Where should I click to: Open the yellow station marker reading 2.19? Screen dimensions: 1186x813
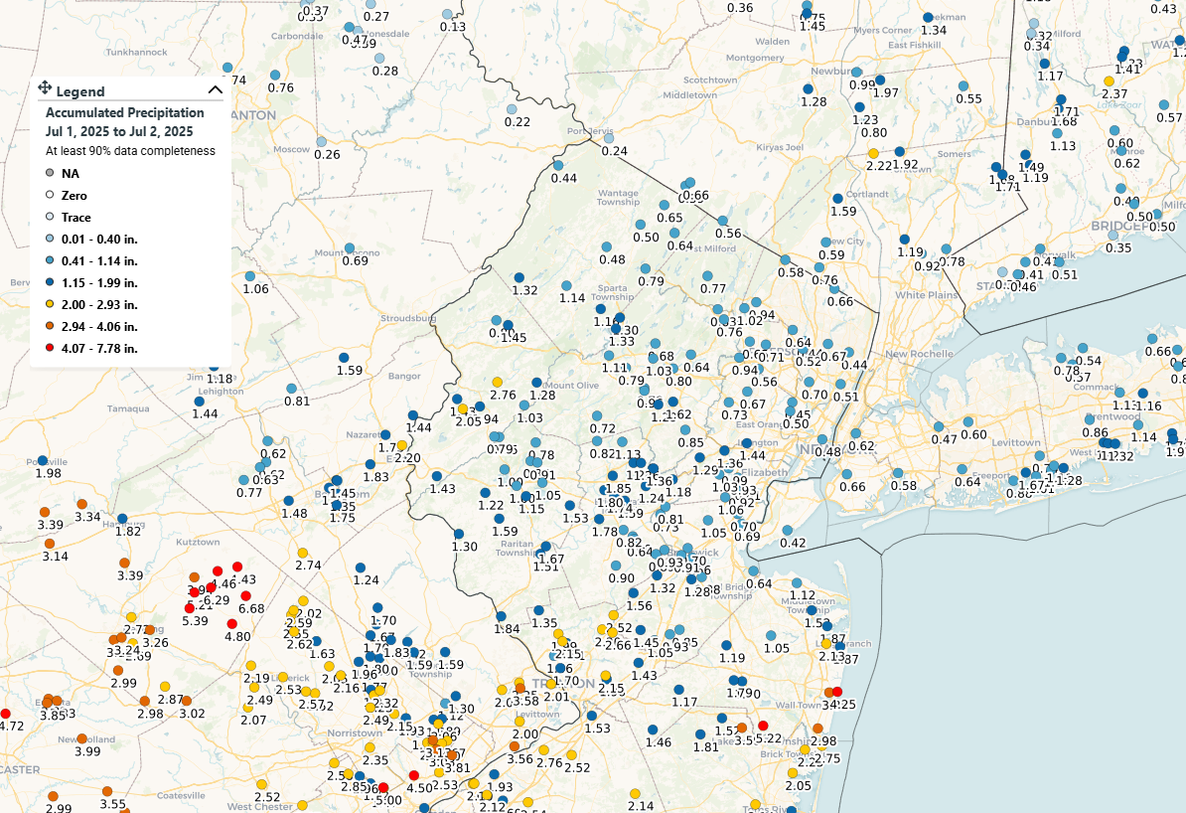point(250,666)
